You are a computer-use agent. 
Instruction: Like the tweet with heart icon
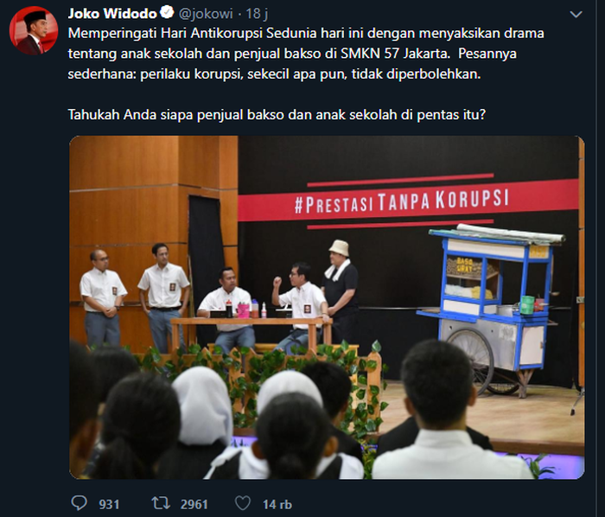click(x=243, y=503)
